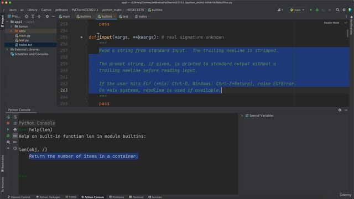
Task: Collapse all in the Project panel
Action: point(39,17)
